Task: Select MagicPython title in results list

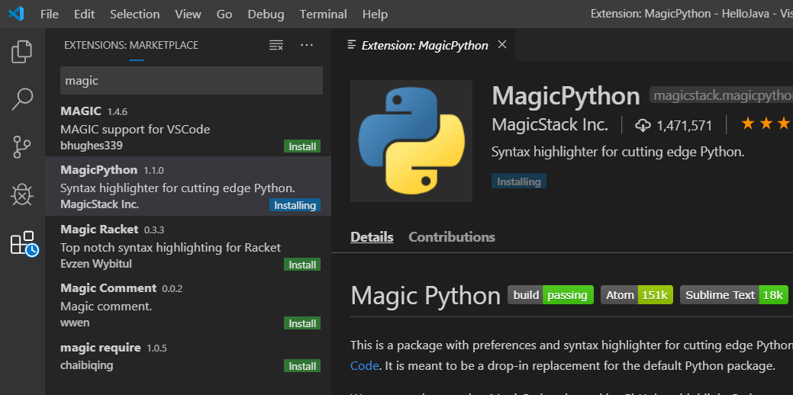Action: point(98,170)
